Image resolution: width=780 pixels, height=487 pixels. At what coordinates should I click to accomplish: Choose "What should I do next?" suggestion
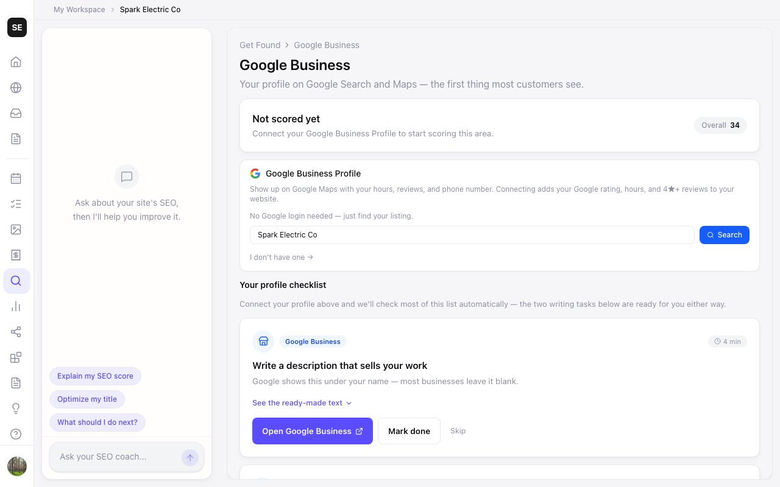point(97,422)
